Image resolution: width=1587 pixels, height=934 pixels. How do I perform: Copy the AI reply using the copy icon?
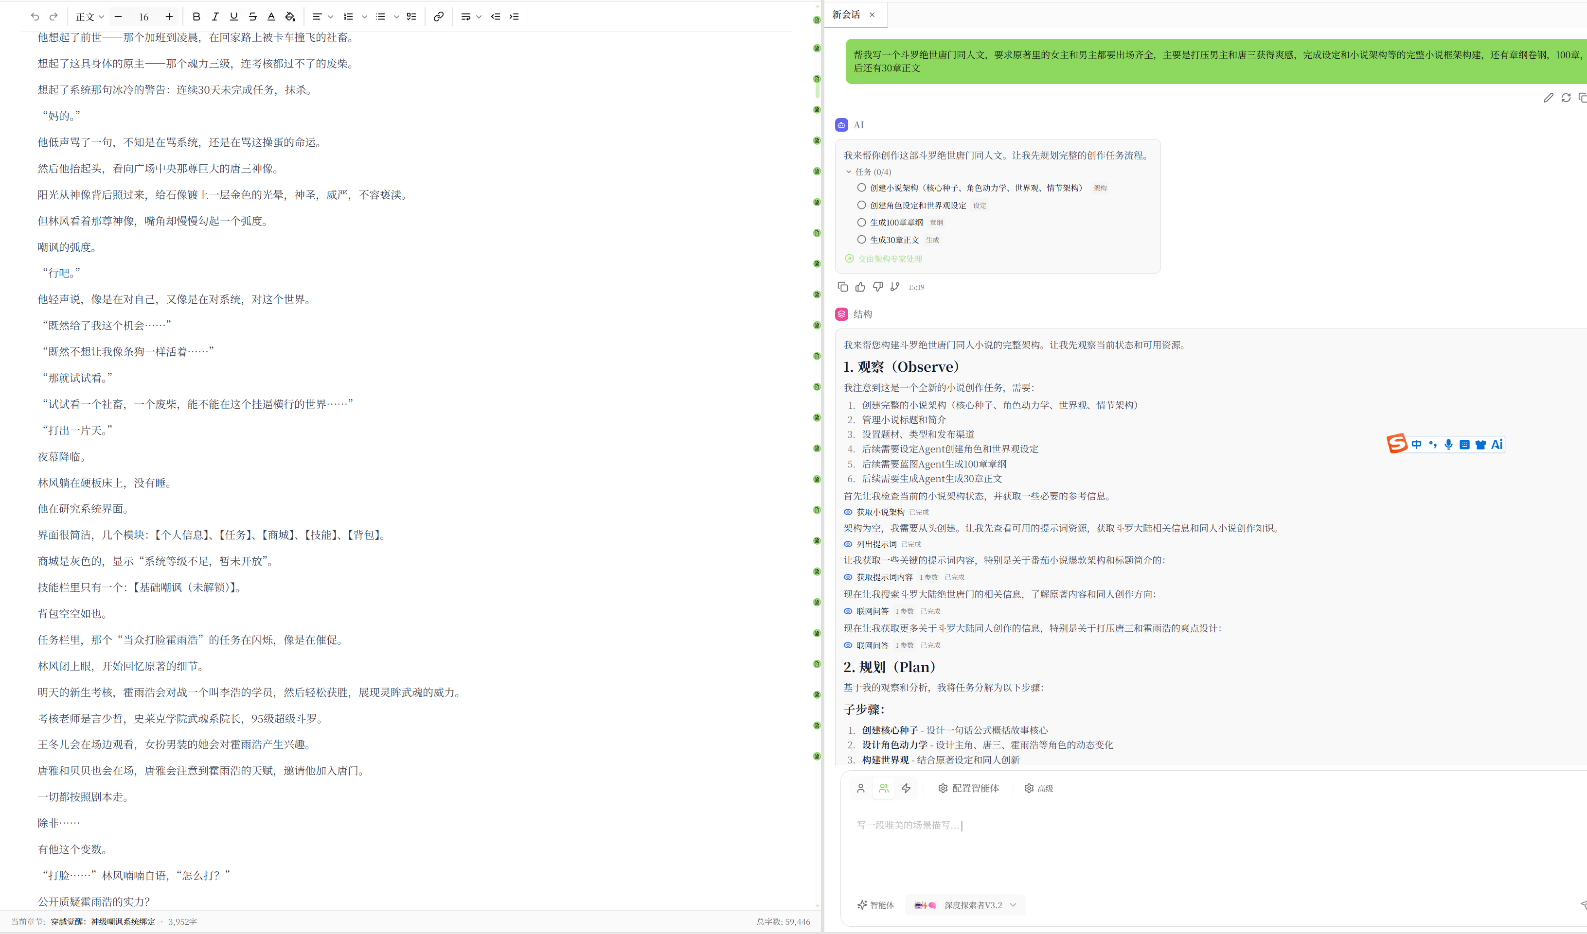(842, 287)
